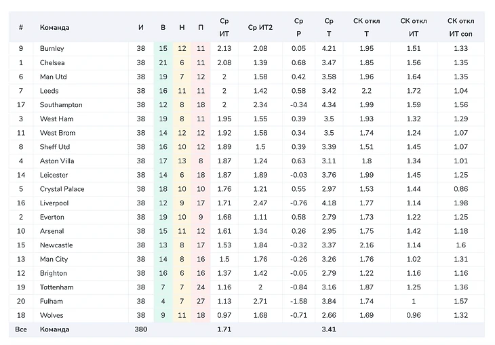This screenshot has width=495, height=345.
Task: Sort table by # column header
Action: 21,27
